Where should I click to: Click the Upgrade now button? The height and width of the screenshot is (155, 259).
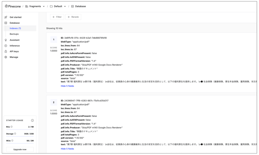[x=20, y=149]
